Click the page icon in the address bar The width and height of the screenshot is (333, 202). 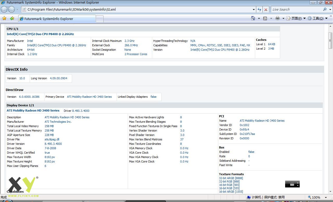tap(24, 10)
